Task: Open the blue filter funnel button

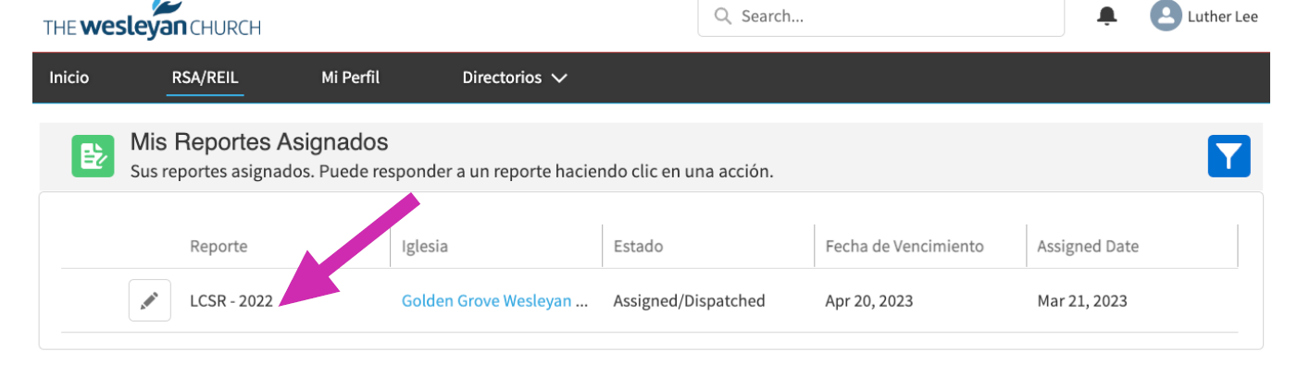Action: [1229, 156]
